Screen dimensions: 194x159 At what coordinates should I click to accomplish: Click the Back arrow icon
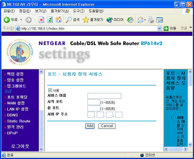click(7, 20)
